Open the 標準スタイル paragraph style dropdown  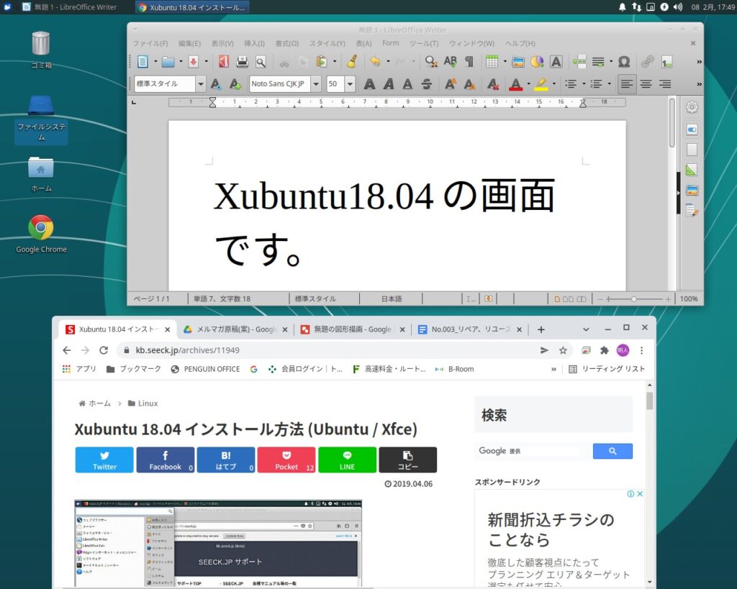coord(200,84)
